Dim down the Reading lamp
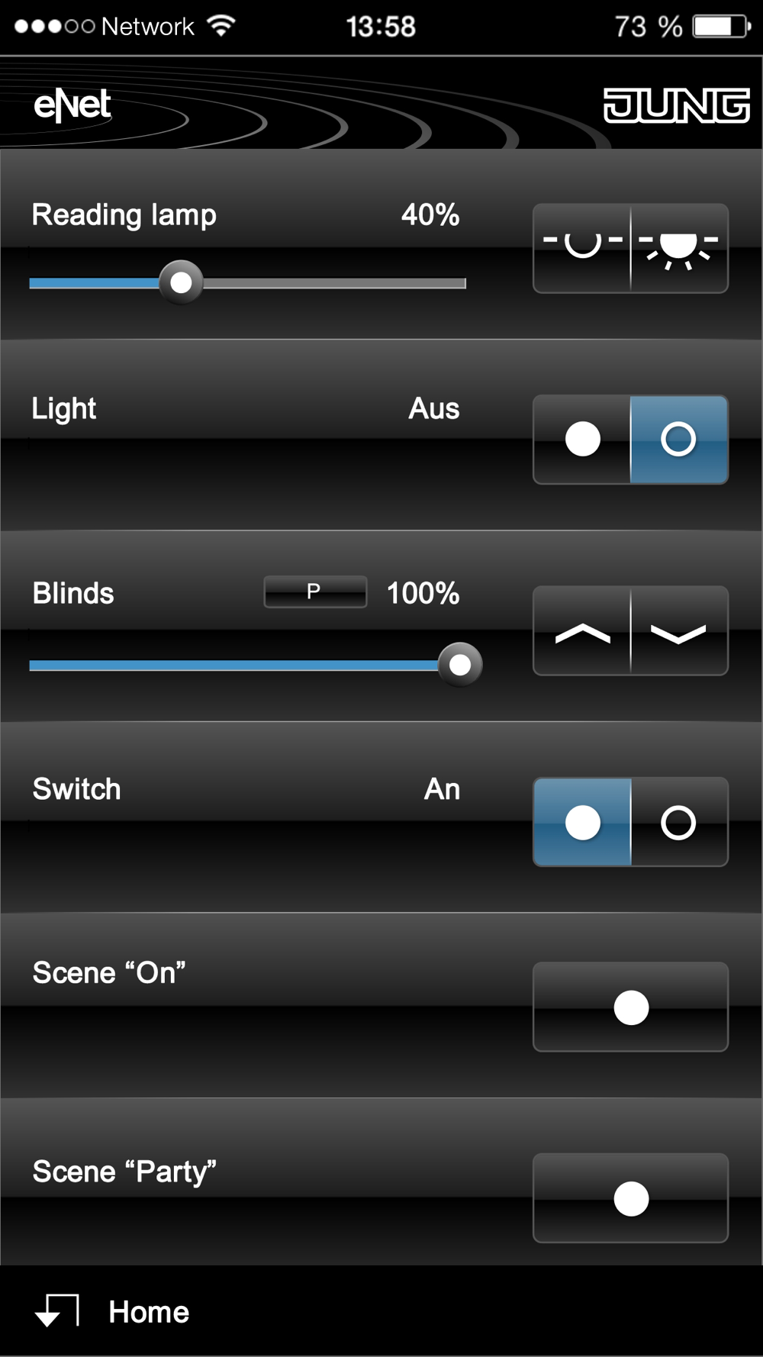This screenshot has height=1357, width=763. pyautogui.click(x=582, y=248)
